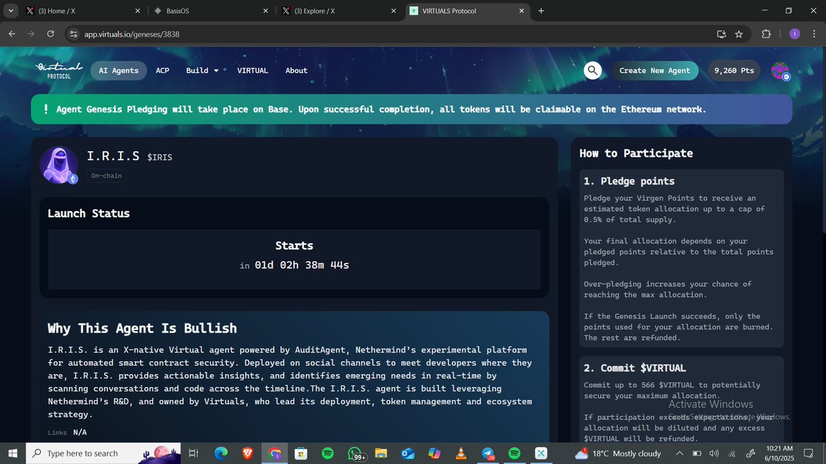Open Outlook from the taskbar
826x464 pixels.
point(407,453)
